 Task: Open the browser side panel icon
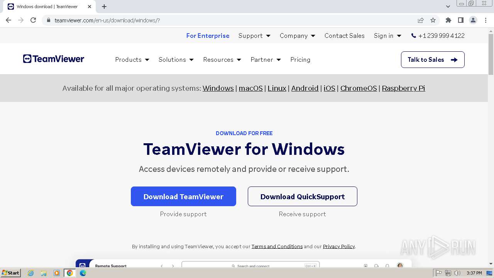[460, 20]
